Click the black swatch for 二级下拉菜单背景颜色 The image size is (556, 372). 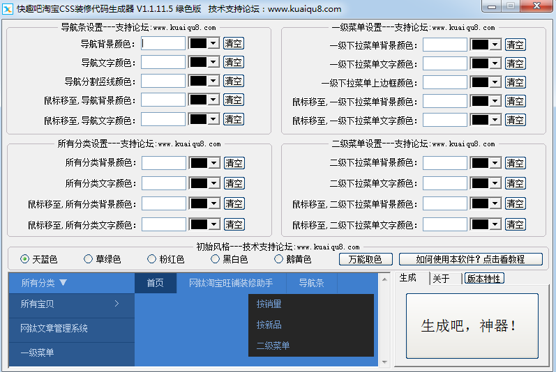(481, 163)
